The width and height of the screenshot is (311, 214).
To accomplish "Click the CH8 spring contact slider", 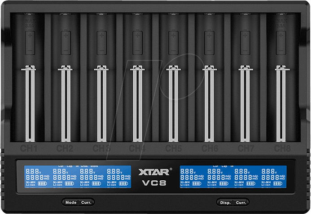I will point(282,103).
